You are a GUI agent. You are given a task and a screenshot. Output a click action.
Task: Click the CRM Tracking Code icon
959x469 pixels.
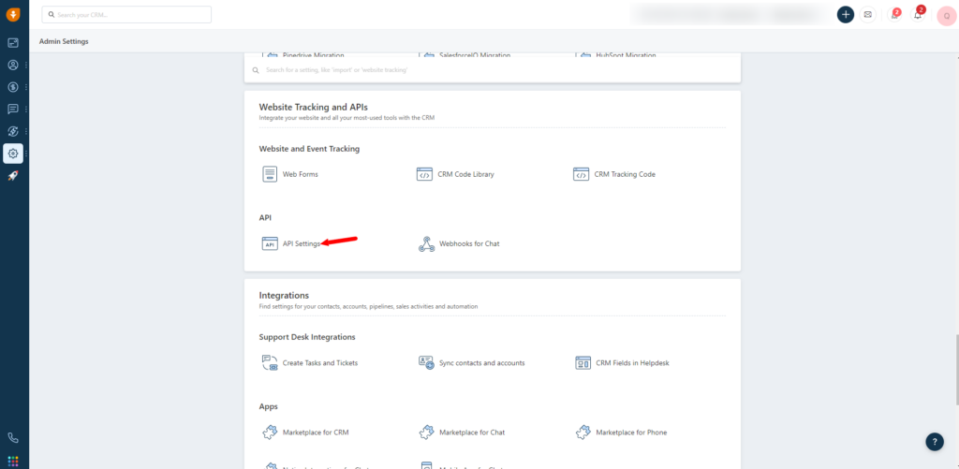click(581, 174)
